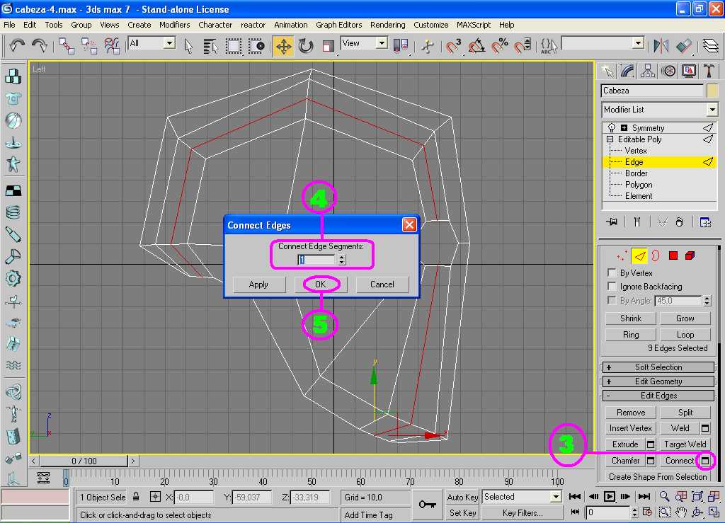This screenshot has width=725, height=523.
Task: Choose the Select Object arrow tool
Action: click(188, 46)
